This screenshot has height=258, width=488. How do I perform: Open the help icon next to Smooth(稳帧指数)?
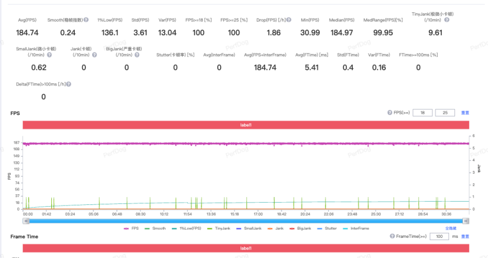click(86, 20)
